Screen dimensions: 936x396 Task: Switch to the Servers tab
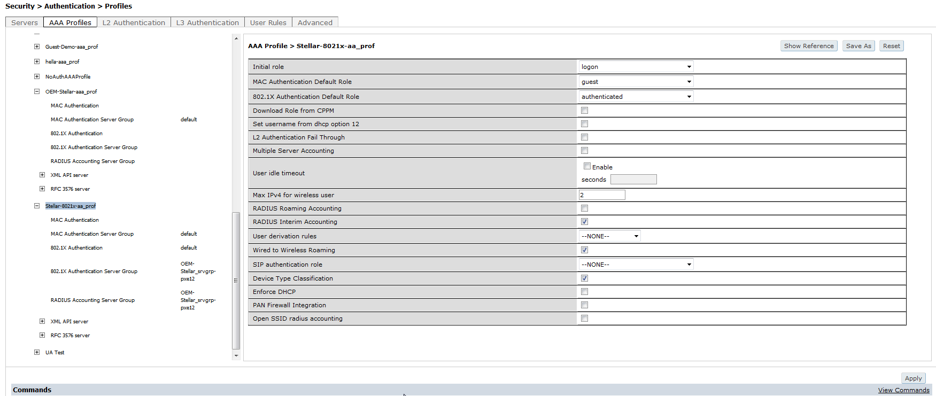point(25,22)
